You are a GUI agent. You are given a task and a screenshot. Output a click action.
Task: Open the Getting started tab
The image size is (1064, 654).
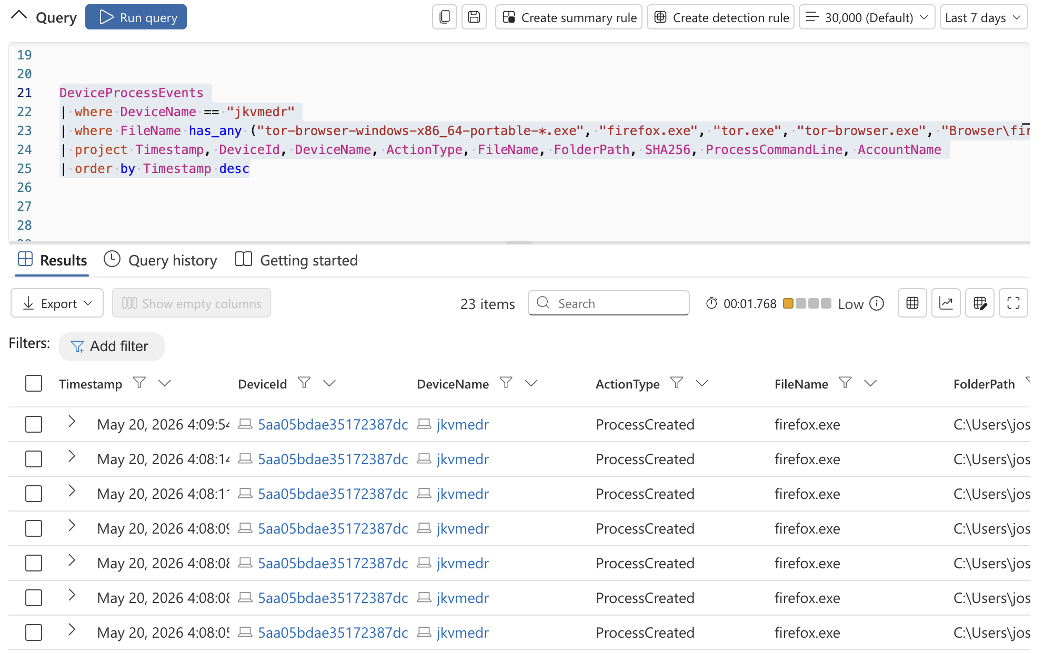(x=297, y=260)
